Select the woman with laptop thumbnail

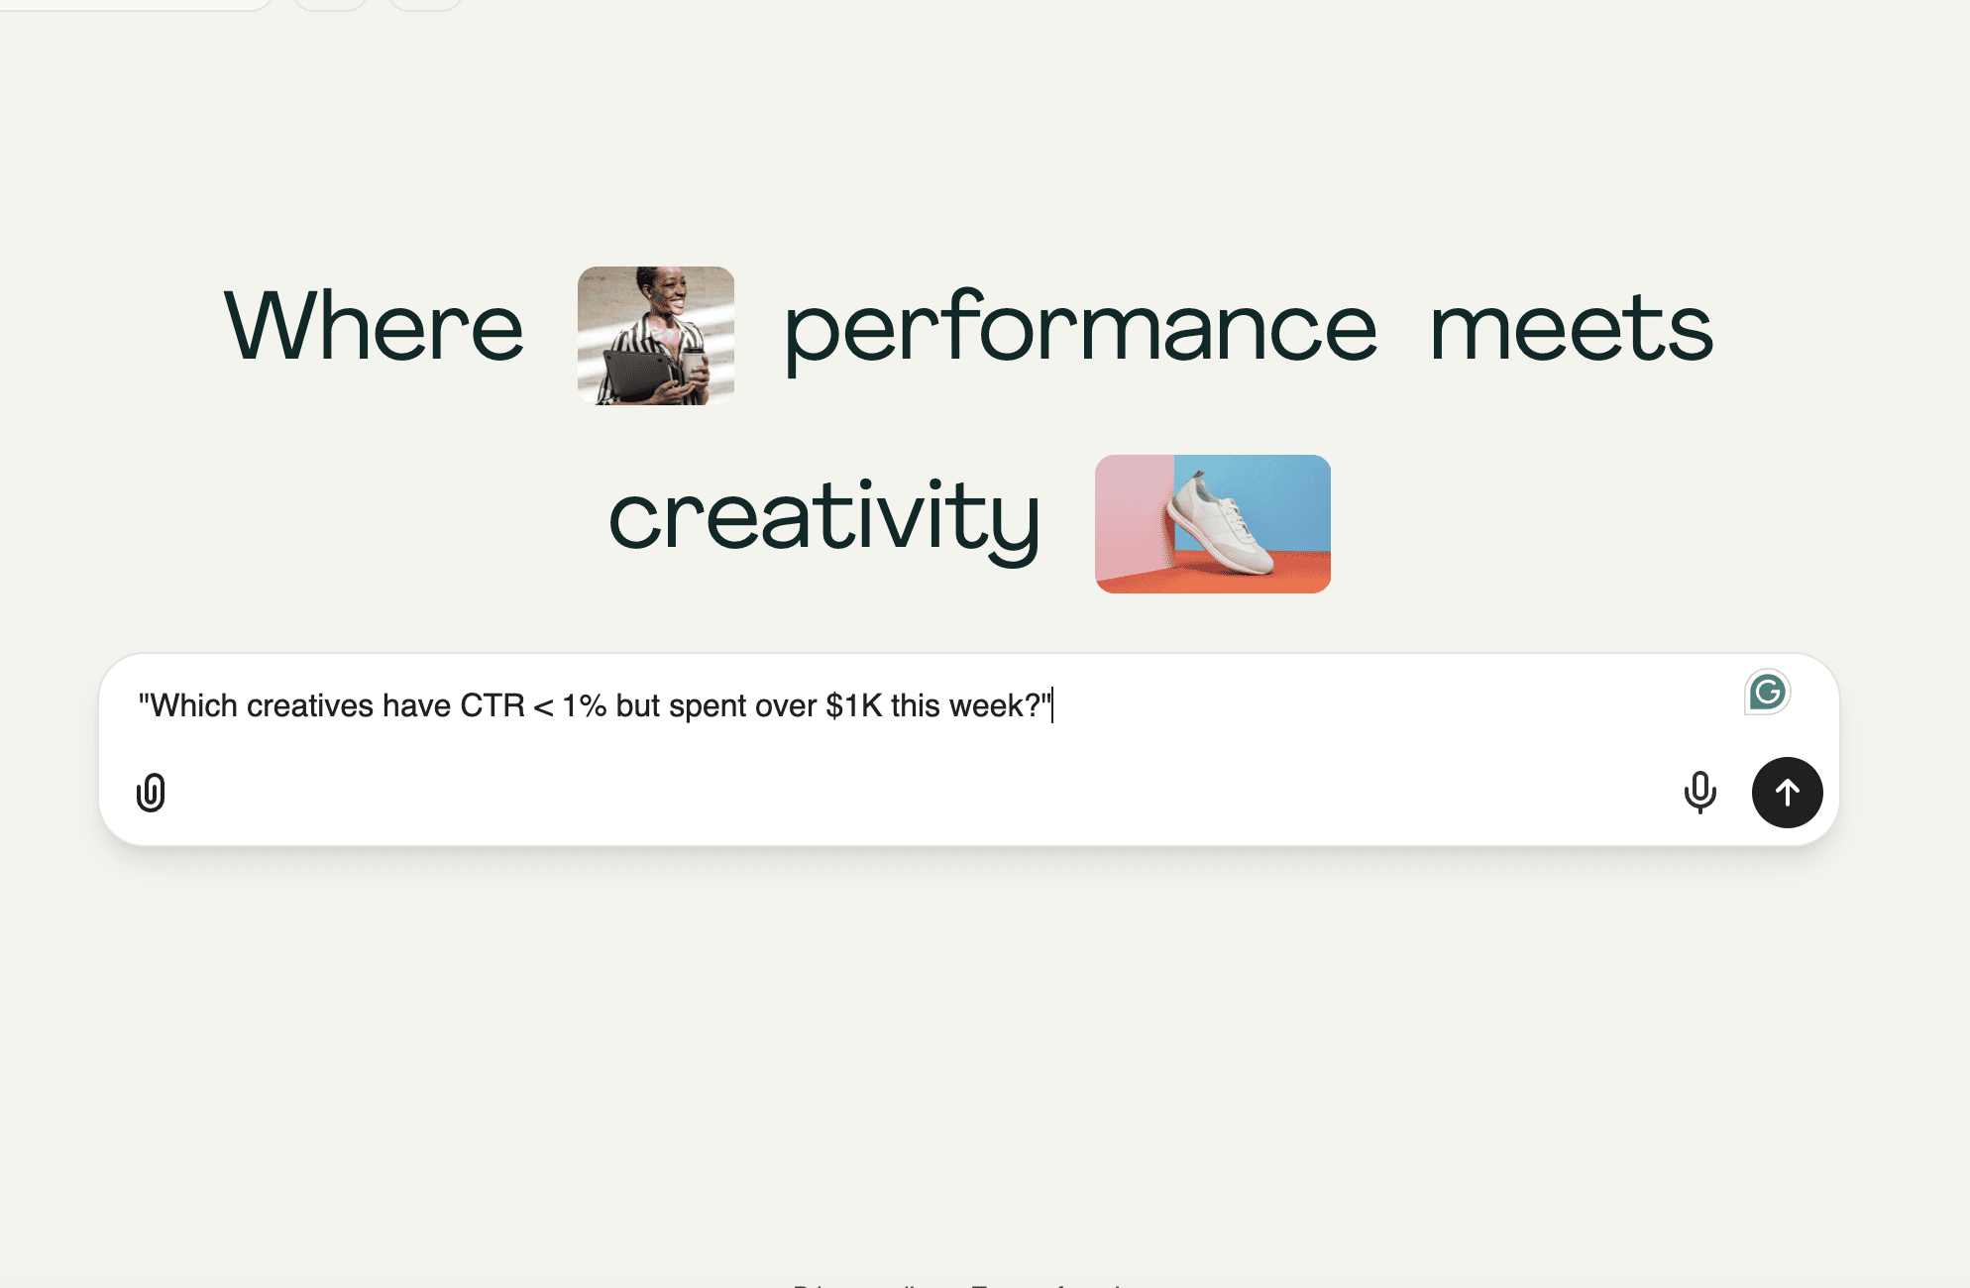(656, 336)
